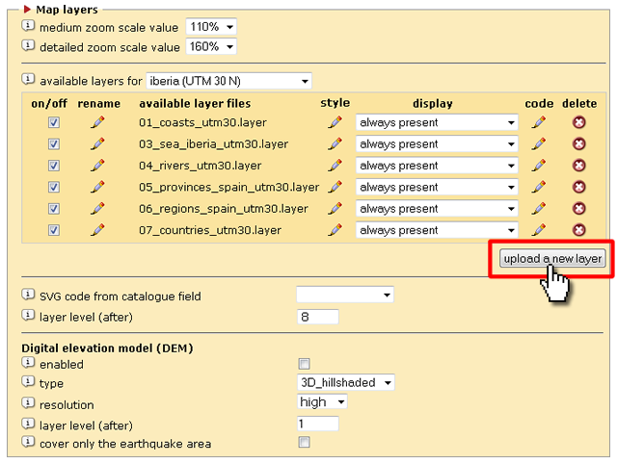Screen dimensions: 617x464
Task: Edit style of 03_sea_iberia_utm30.layer
Action: click(x=335, y=144)
